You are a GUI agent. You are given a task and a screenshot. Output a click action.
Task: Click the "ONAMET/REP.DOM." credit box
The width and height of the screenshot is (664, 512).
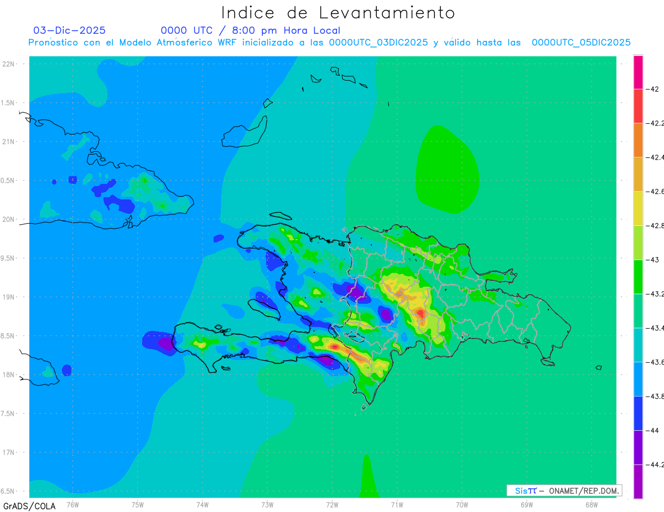[564, 490]
